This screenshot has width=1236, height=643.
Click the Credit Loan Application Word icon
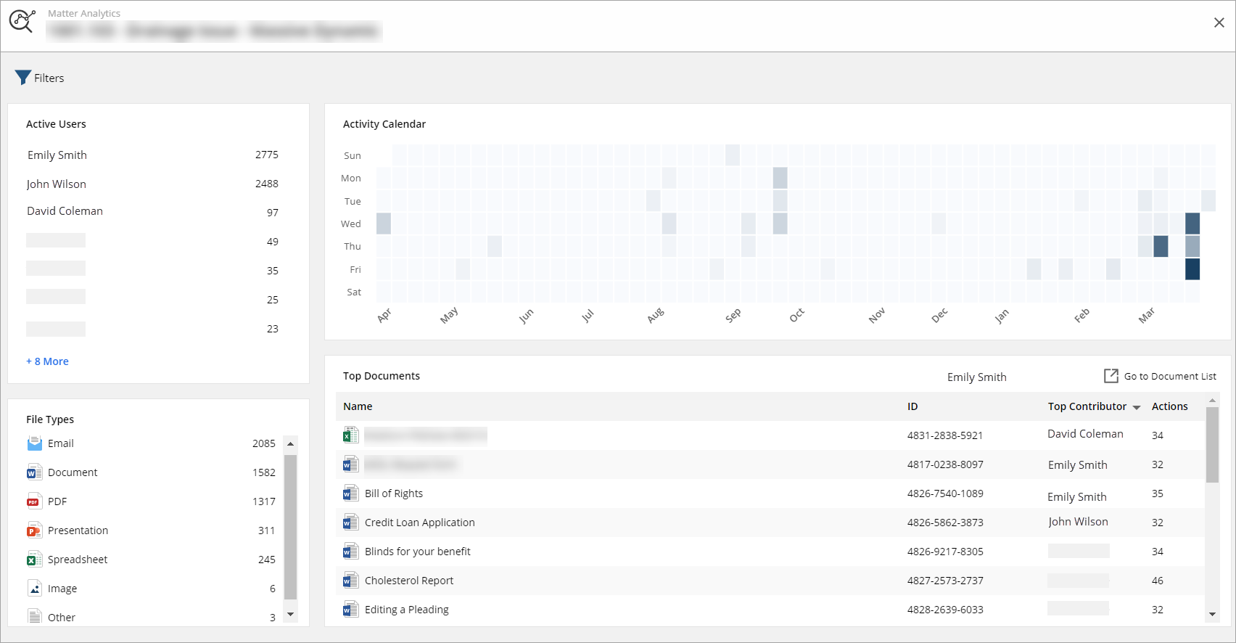click(351, 522)
